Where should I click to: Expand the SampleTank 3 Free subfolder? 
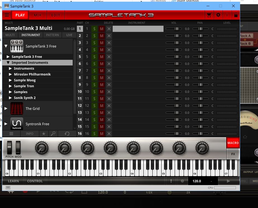[8, 57]
